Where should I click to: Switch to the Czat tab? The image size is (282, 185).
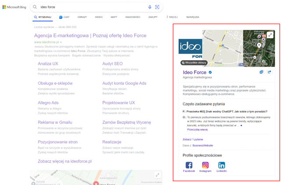click(64, 17)
